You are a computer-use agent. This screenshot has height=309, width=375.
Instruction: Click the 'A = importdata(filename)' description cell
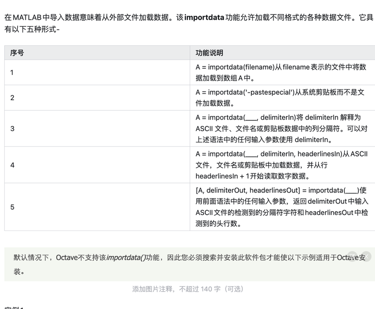coord(282,72)
